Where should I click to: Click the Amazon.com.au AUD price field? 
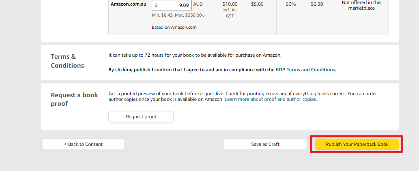(x=172, y=5)
